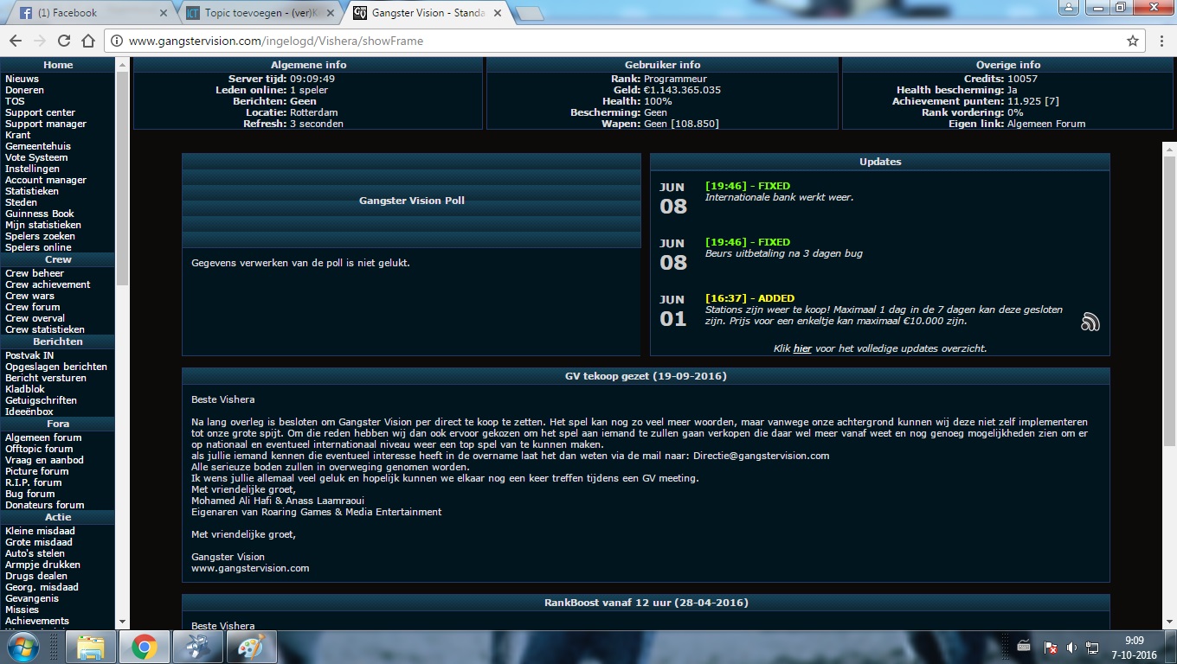Click the Eigen link Algemeen Forum shortcut
Viewport: 1177px width, 664px height.
tap(1045, 124)
